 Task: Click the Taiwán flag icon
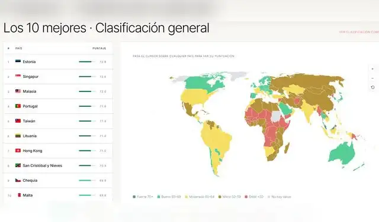tap(18, 121)
